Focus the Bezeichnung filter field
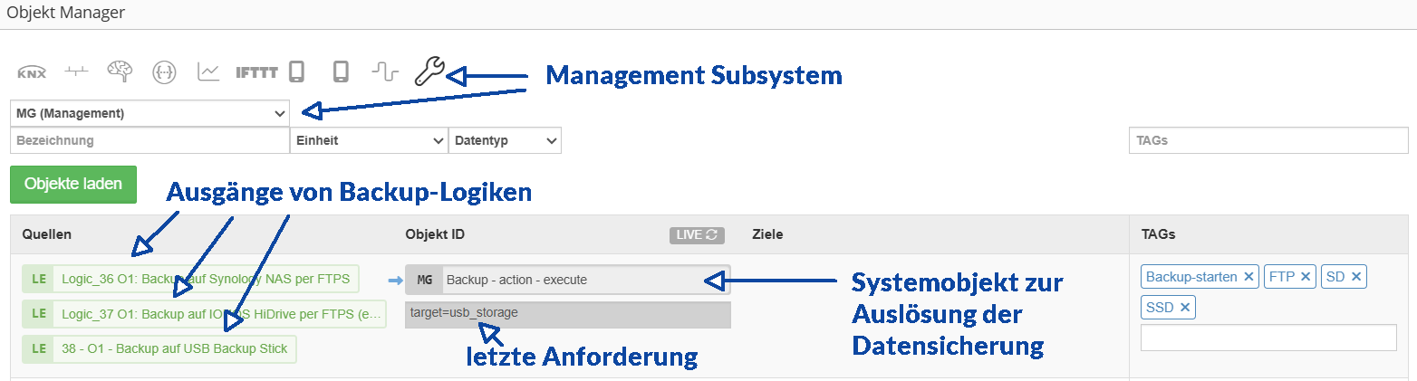Image resolution: width=1417 pixels, height=381 pixels. 149,141
